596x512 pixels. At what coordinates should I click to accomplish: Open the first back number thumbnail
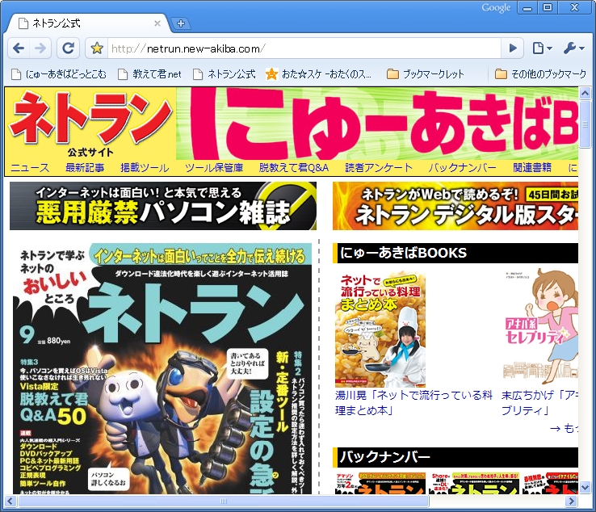click(380, 483)
